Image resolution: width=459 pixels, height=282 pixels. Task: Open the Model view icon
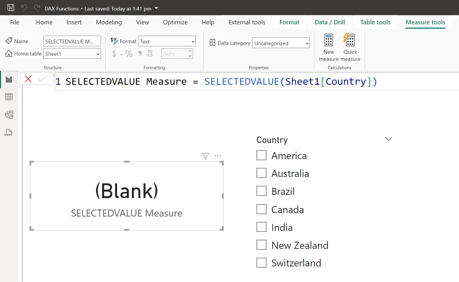click(x=9, y=115)
